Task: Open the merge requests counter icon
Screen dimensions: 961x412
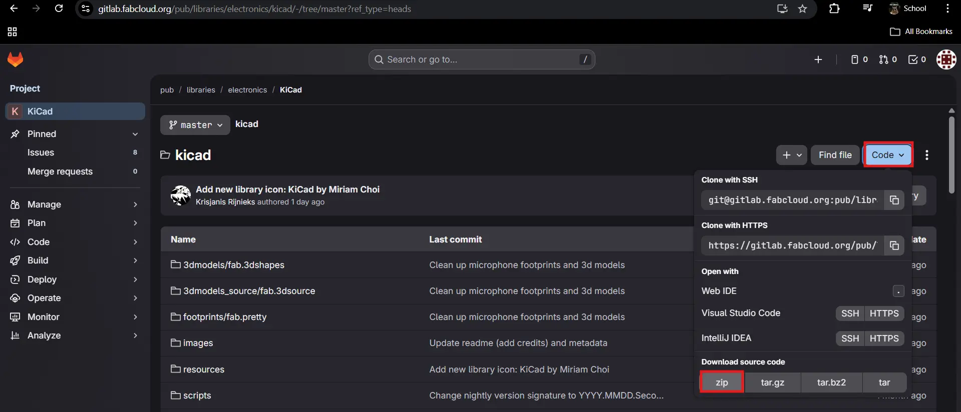Action: pyautogui.click(x=888, y=59)
